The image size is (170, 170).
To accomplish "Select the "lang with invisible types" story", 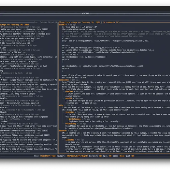I will point(29,57).
